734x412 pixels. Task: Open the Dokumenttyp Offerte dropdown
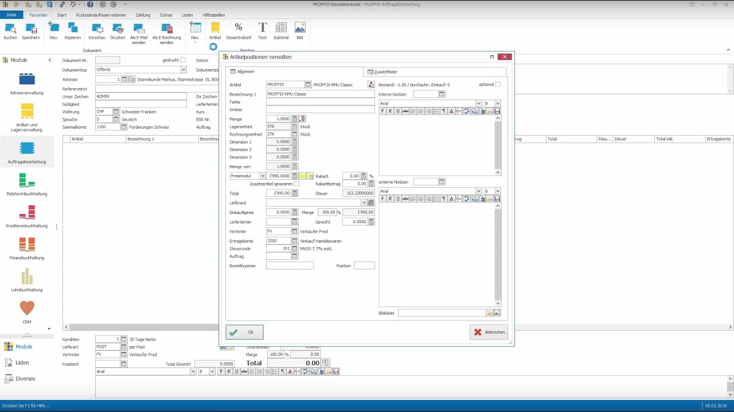(183, 70)
